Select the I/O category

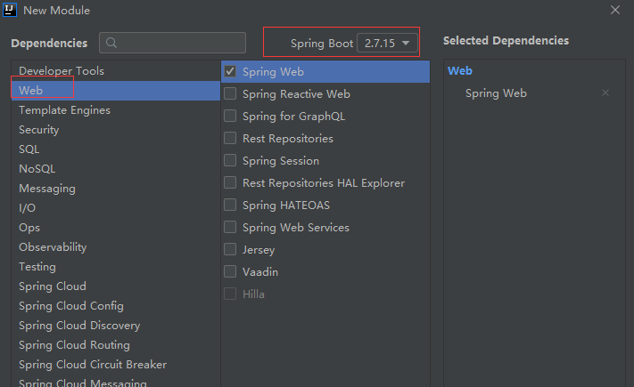coord(116,208)
